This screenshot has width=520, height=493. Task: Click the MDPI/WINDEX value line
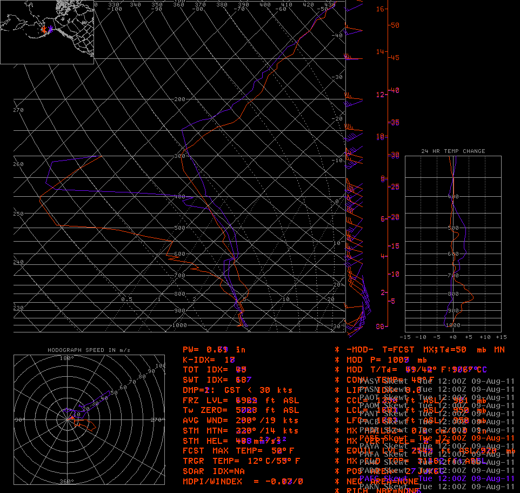[243, 482]
